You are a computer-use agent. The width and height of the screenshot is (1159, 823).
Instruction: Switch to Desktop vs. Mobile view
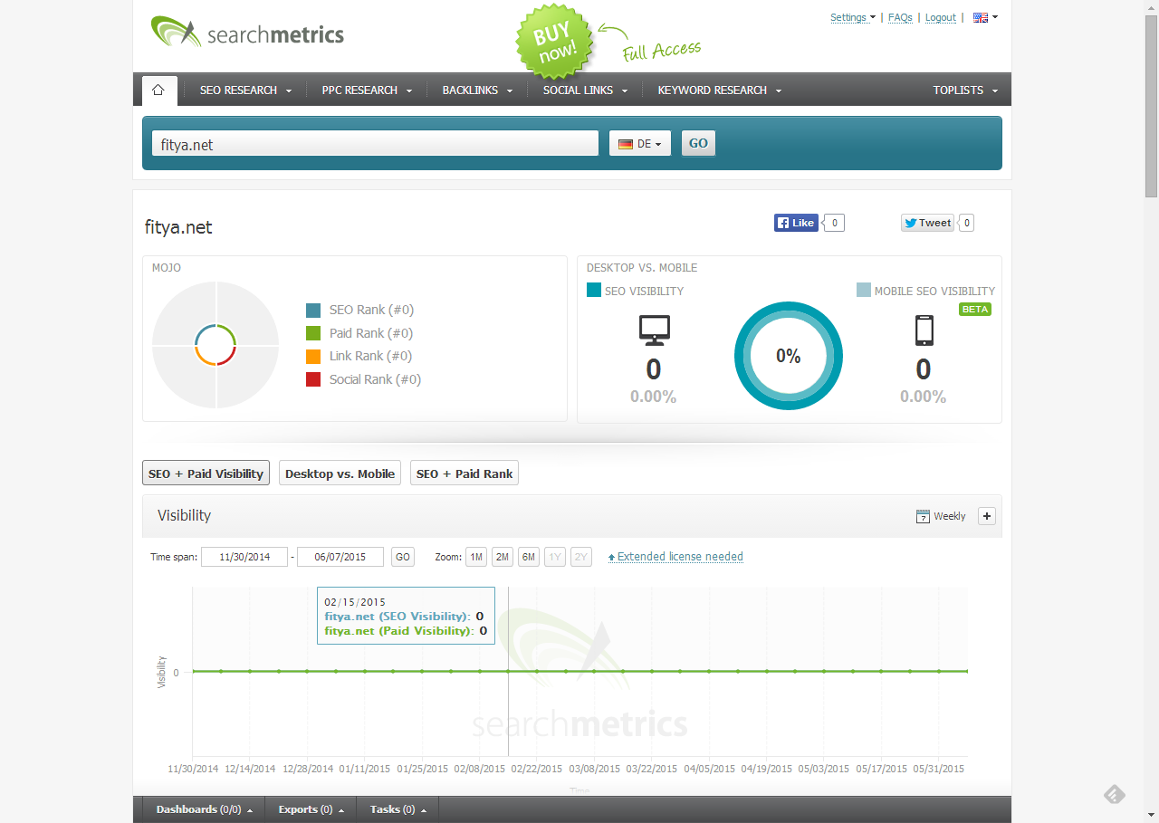coord(340,474)
